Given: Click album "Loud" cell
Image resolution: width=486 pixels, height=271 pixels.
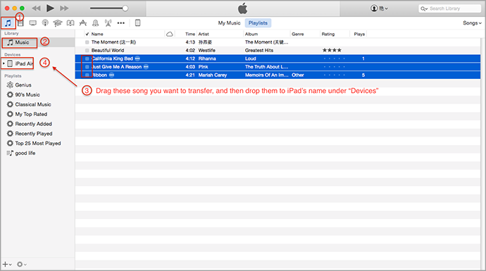Looking at the screenshot, I should pos(251,58).
